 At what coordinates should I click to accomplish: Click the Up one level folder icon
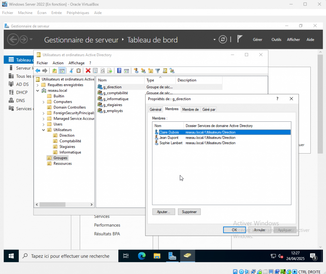pyautogui.click(x=54, y=71)
